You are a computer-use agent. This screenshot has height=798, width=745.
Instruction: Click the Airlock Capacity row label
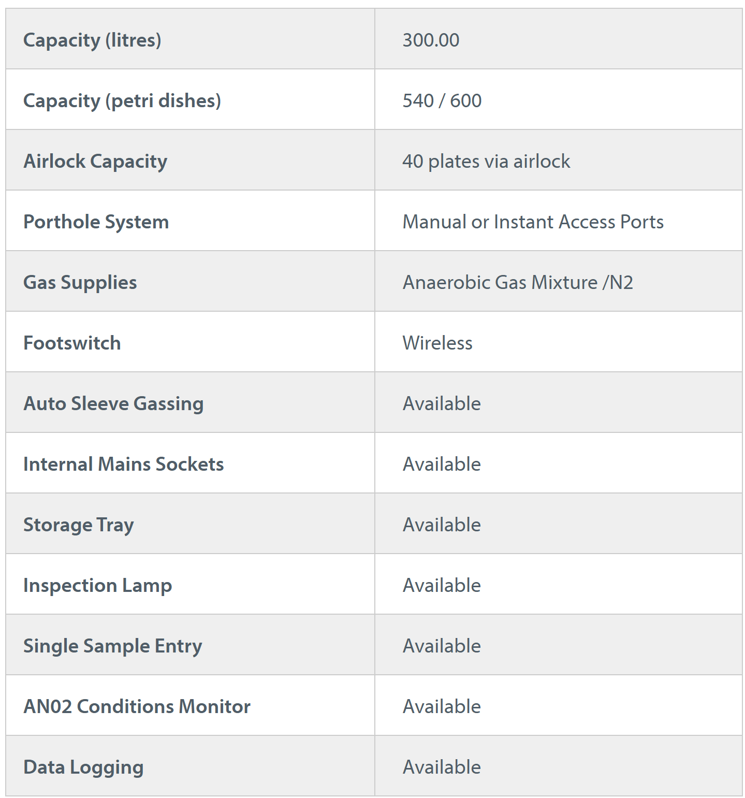[x=96, y=161]
